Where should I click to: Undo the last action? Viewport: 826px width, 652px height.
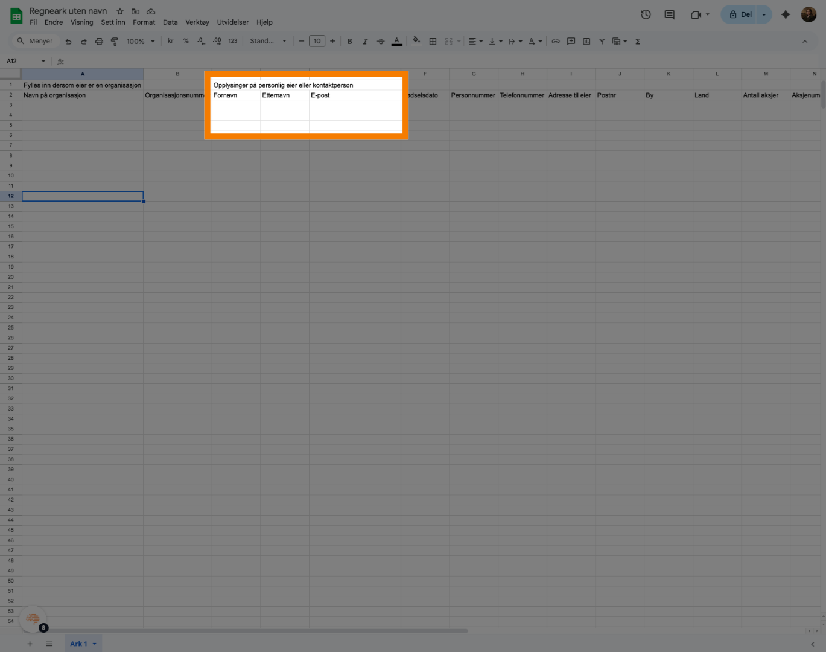[68, 41]
